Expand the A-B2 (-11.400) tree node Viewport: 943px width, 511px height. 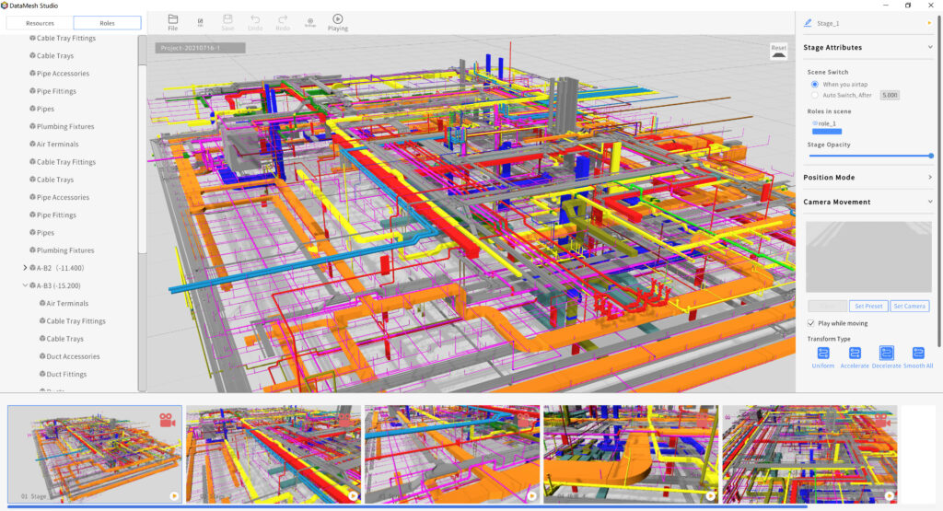coord(25,268)
